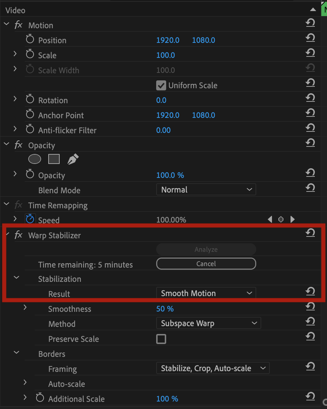327x409 pixels.
Task: Open the Result dropdown showing Smooth Motion
Action: coord(206,293)
